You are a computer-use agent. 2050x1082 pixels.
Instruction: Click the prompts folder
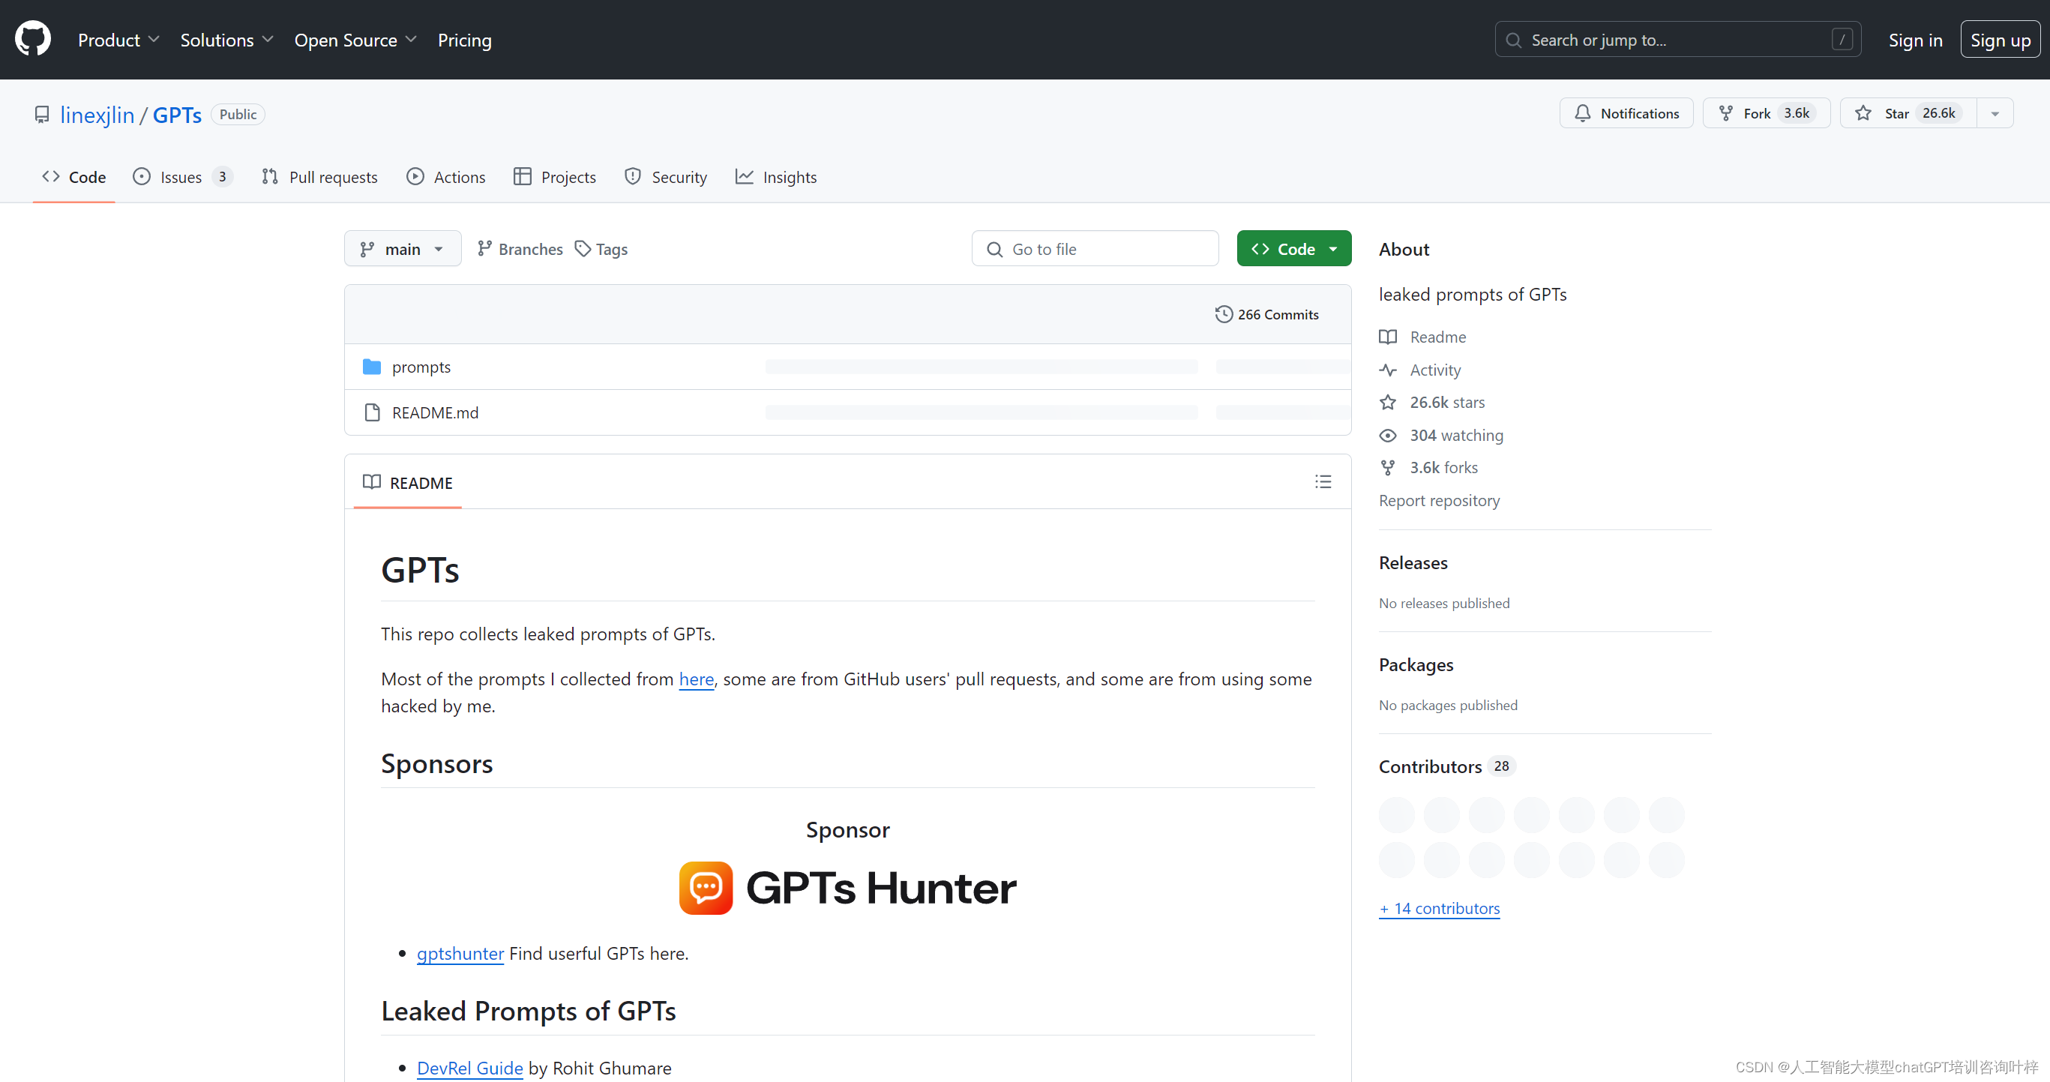(x=419, y=366)
